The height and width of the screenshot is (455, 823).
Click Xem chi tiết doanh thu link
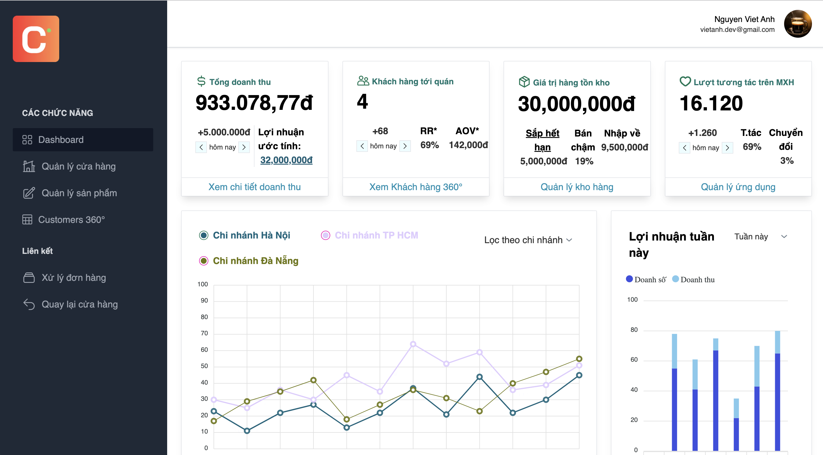pos(255,187)
